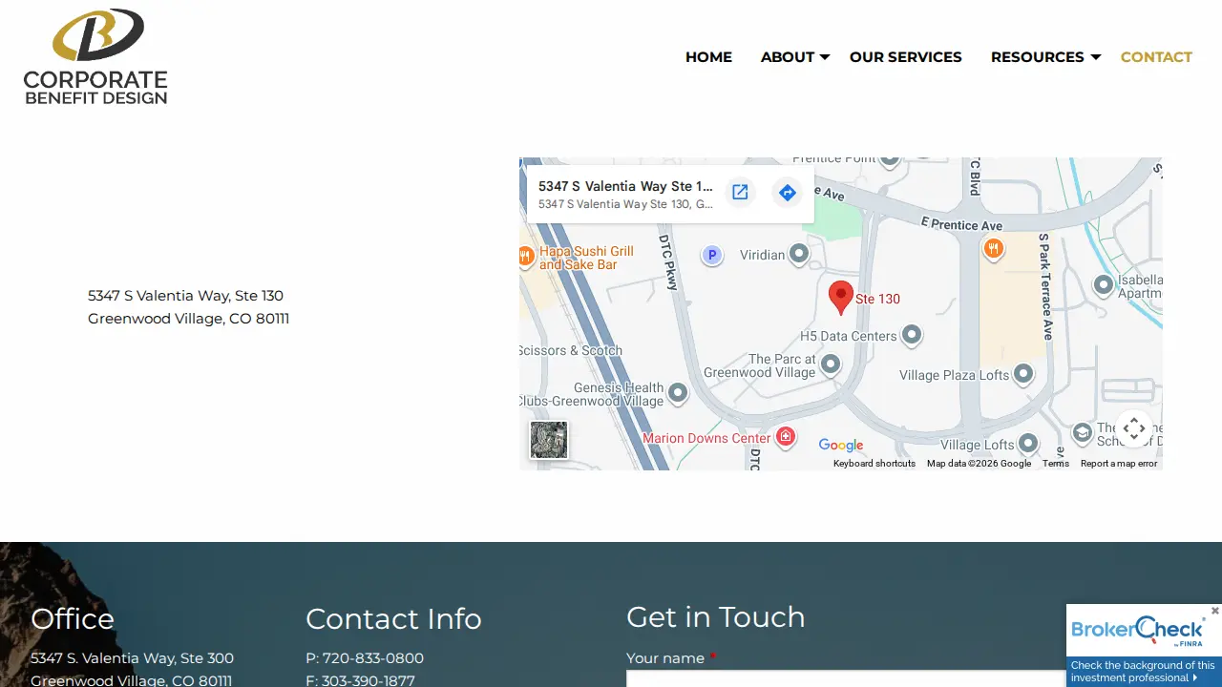Click the Contact Info heading
1222x687 pixels.
393,619
